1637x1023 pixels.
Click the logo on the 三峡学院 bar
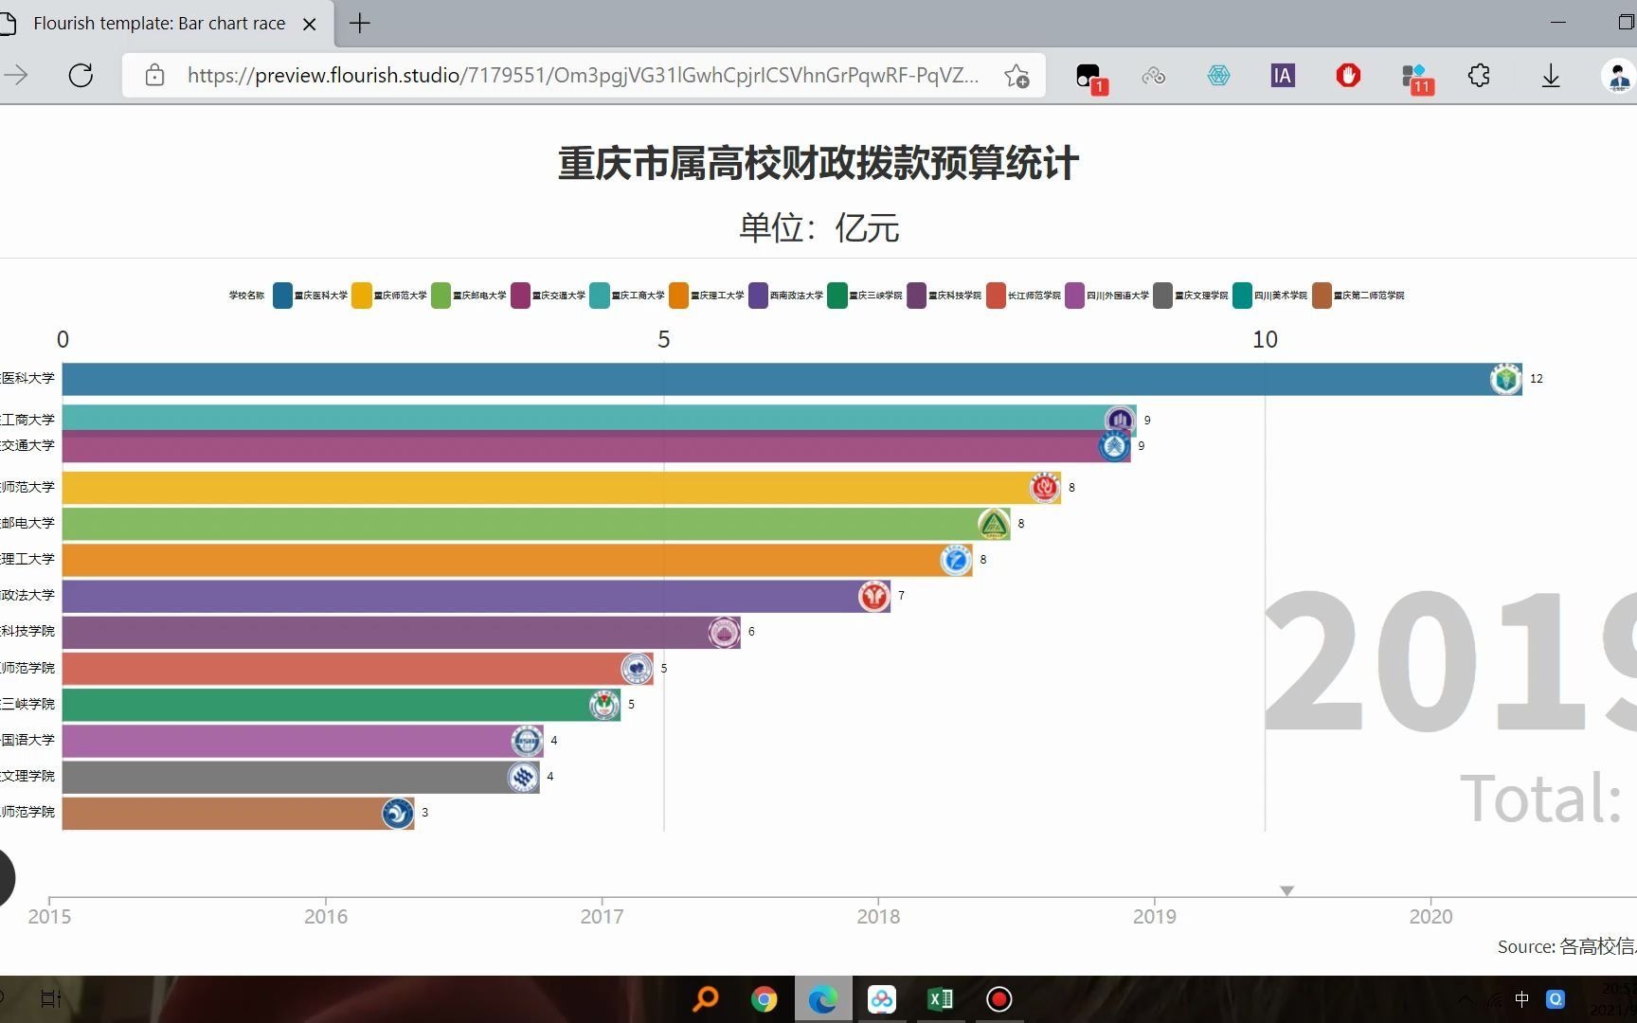(x=604, y=705)
